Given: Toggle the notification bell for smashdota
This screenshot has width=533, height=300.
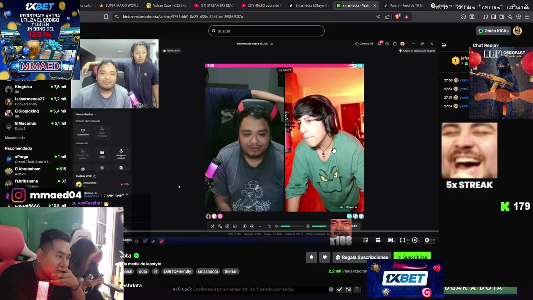Looking at the screenshot, I should pyautogui.click(x=311, y=257).
